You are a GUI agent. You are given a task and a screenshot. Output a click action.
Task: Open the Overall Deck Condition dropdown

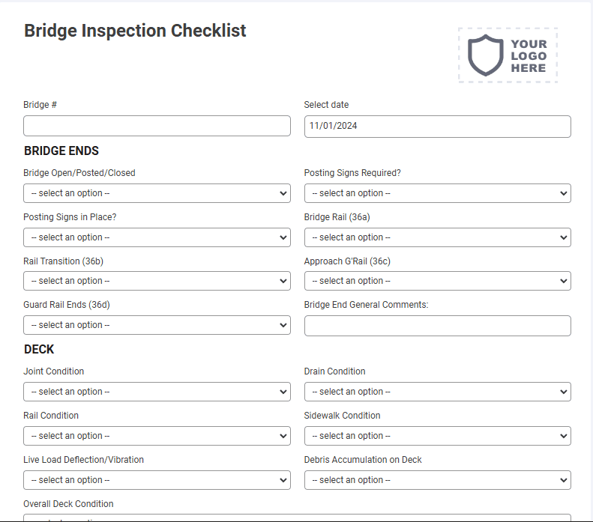click(x=298, y=518)
